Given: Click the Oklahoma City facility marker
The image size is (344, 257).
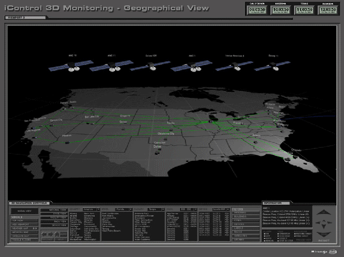Looking at the screenshot, I should [x=166, y=139].
